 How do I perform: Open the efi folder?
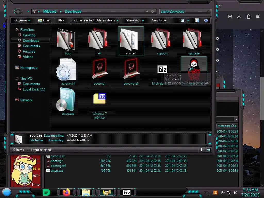100,42
